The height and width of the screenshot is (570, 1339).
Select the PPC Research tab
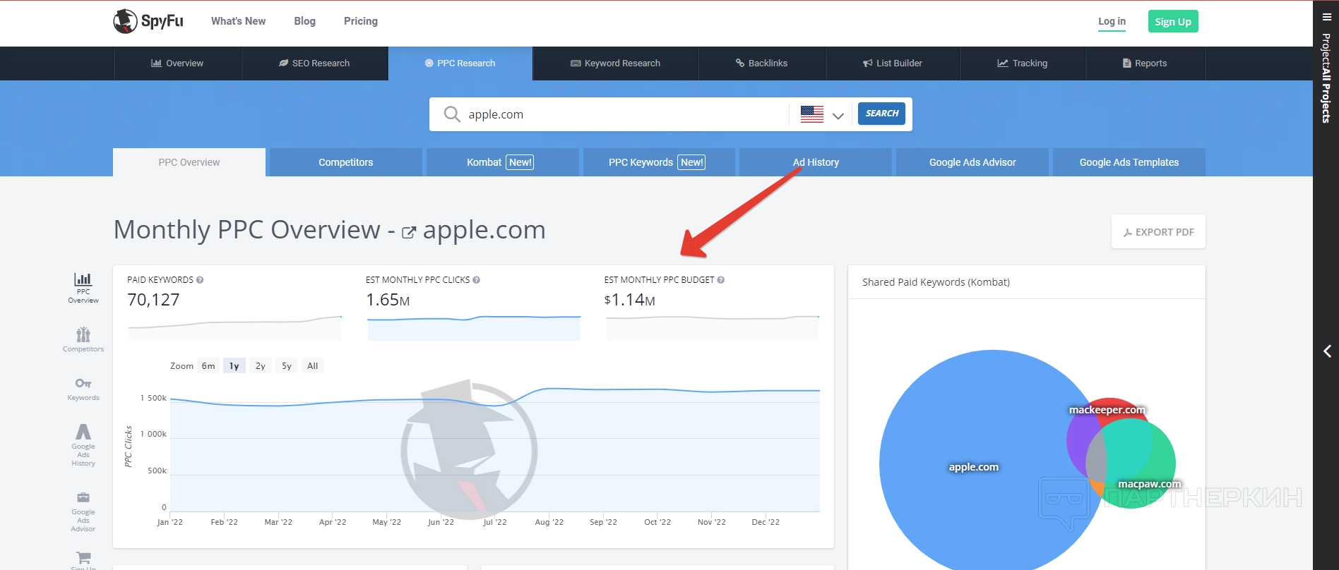tap(460, 63)
